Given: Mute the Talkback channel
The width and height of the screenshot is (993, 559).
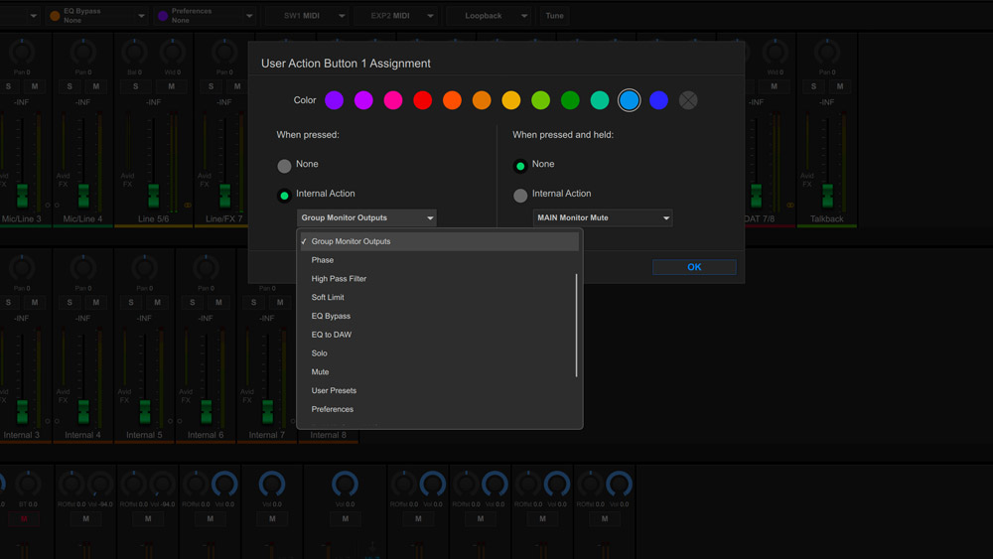Looking at the screenshot, I should click(x=840, y=86).
